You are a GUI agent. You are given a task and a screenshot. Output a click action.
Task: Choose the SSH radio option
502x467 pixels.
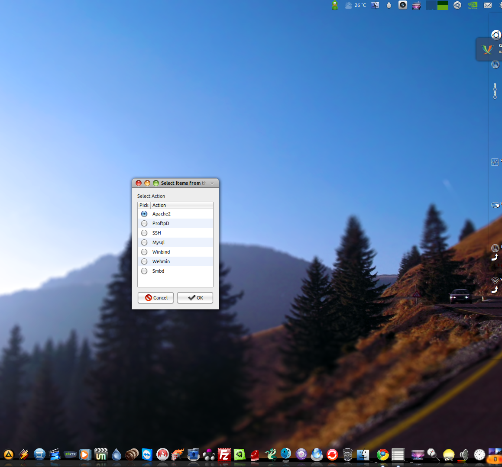tap(144, 233)
